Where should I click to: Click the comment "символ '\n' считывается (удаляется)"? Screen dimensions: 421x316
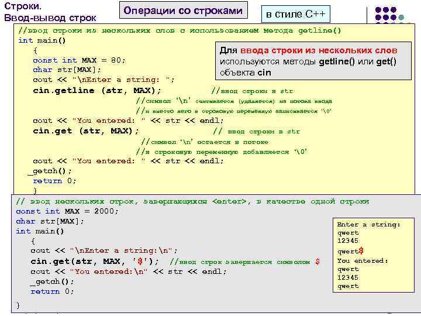tap(234, 101)
